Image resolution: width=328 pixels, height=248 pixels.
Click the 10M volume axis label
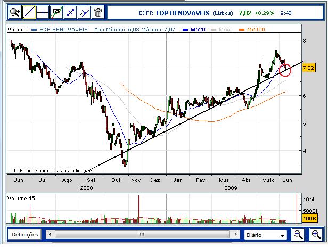click(x=308, y=199)
